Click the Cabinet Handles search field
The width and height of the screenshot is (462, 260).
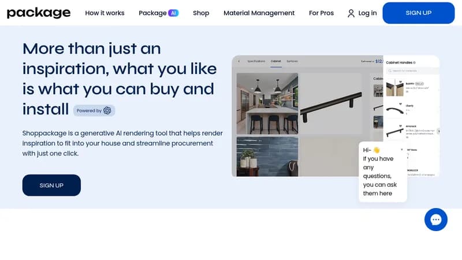pos(412,70)
